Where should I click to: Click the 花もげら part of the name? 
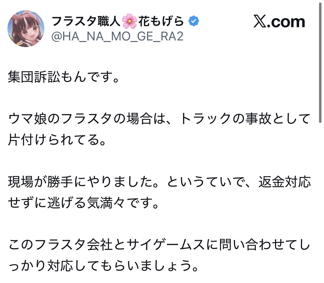coord(161,21)
